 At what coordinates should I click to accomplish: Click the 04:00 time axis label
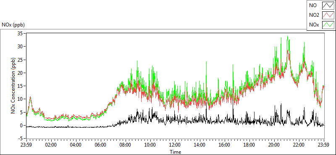(76, 144)
